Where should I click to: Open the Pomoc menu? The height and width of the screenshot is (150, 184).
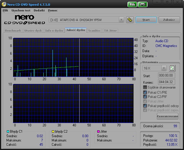tap(53, 11)
